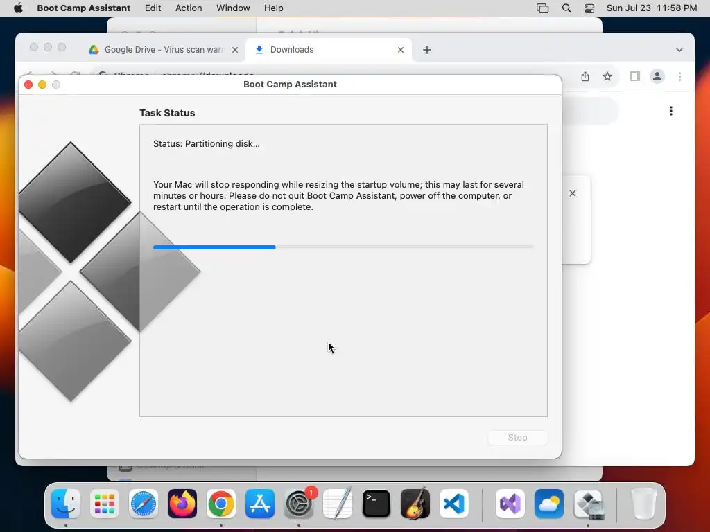Screen dimensions: 710x532
Task: Launch GarageBand from the Dock
Action: click(415, 504)
